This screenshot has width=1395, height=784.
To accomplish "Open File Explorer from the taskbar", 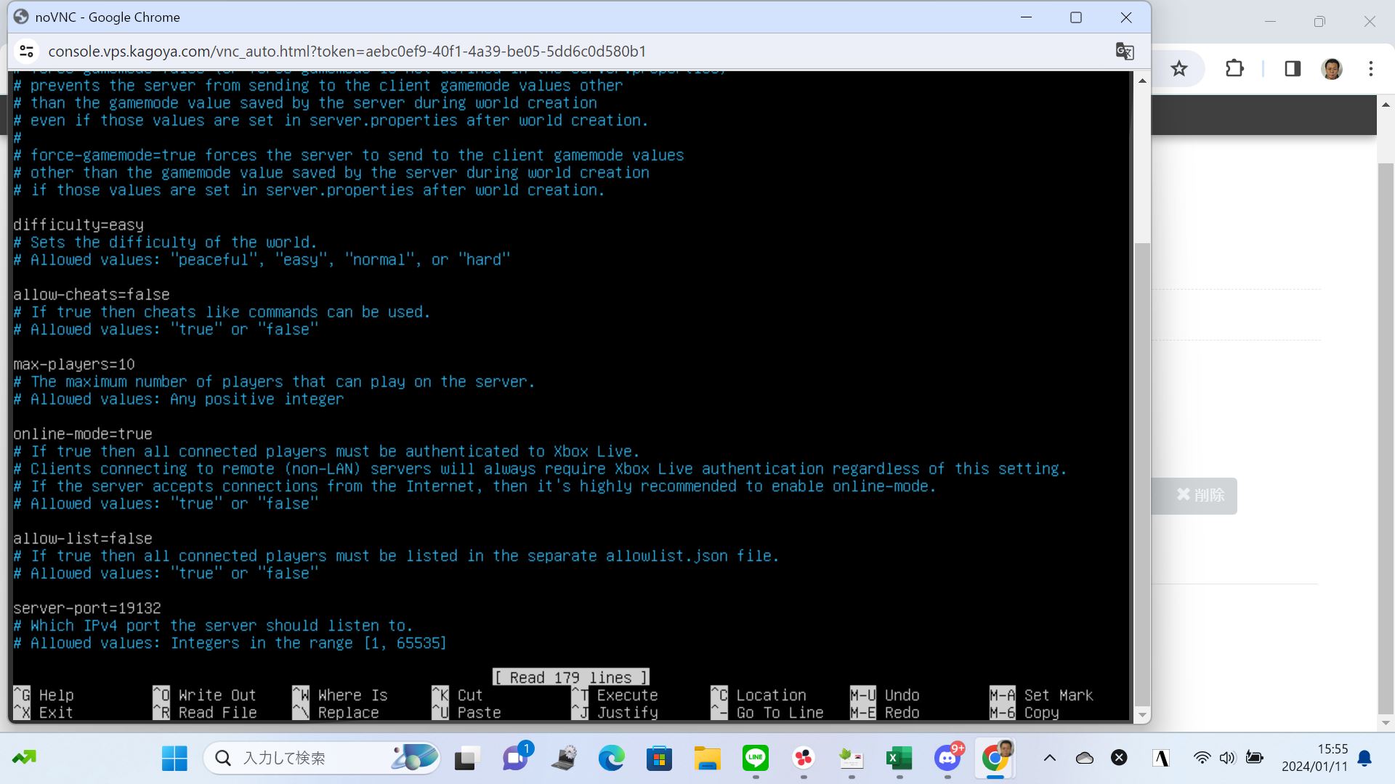I will 707,759.
